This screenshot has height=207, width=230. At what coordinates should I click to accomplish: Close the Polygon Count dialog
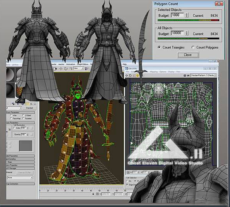coord(219,4)
